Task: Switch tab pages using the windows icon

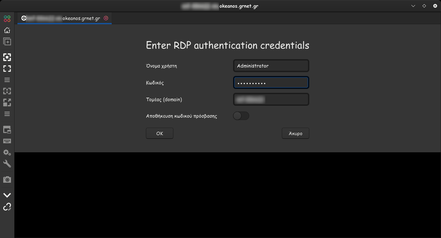Action: tap(7, 130)
